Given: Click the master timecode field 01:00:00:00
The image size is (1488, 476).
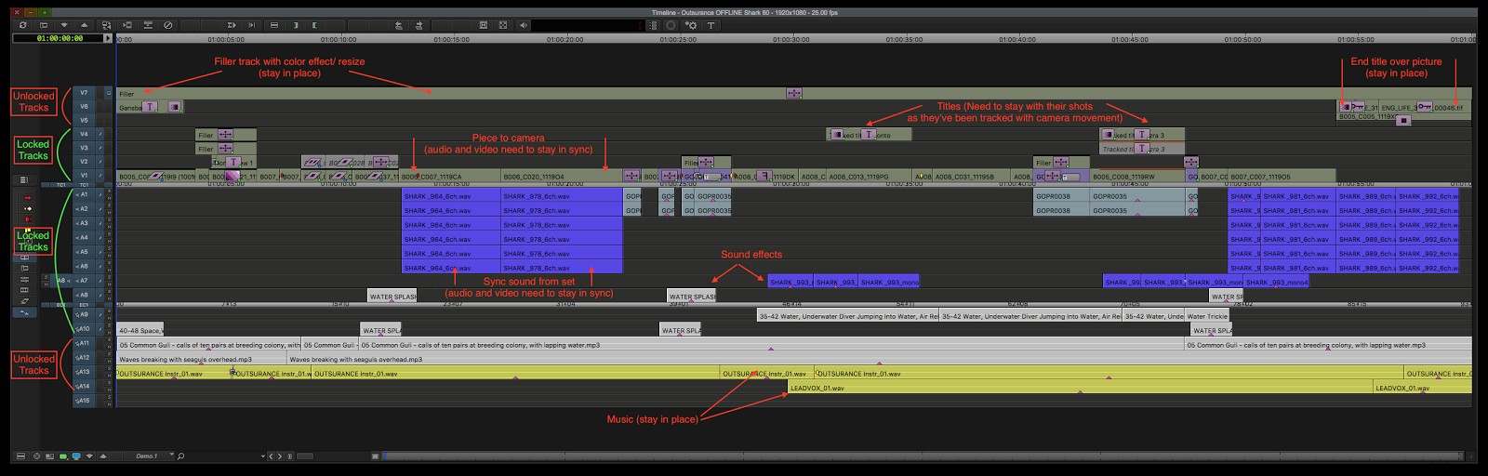Looking at the screenshot, I should coord(60,38).
